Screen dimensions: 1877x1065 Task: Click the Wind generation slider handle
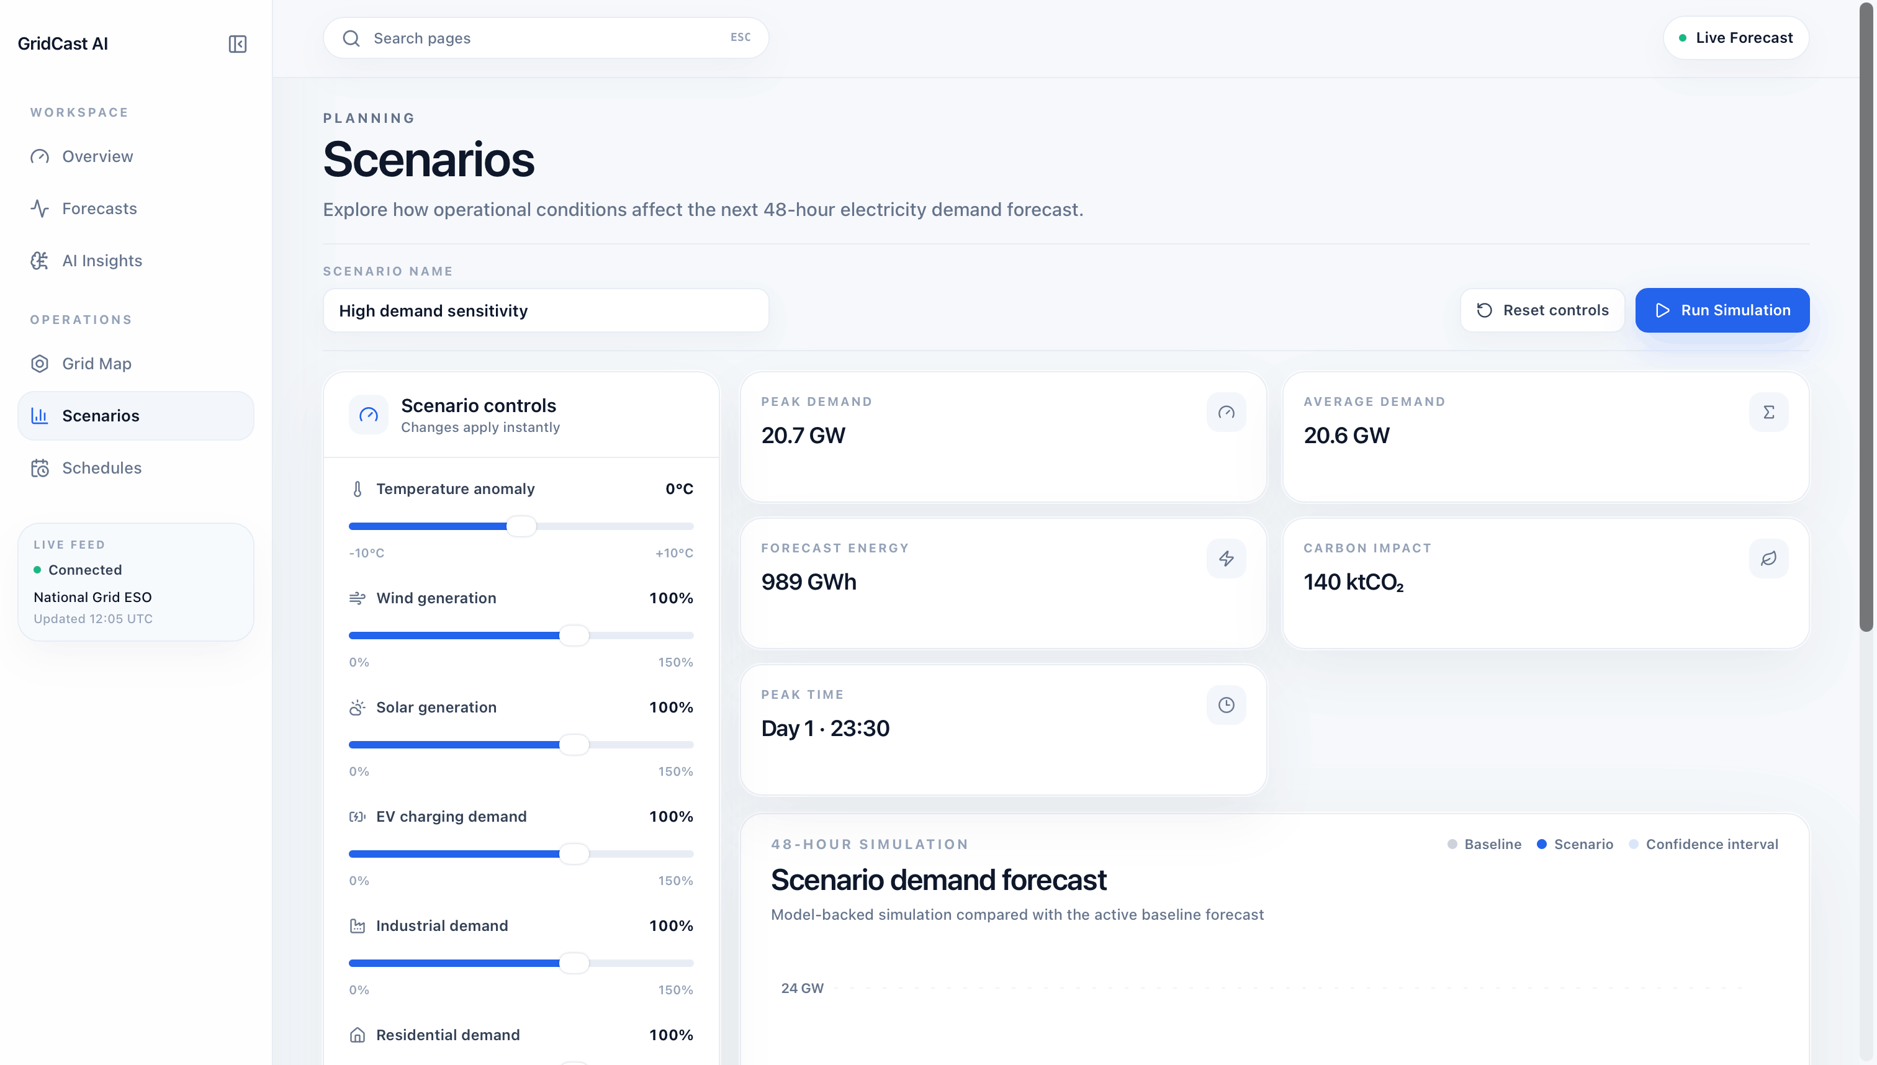point(574,636)
